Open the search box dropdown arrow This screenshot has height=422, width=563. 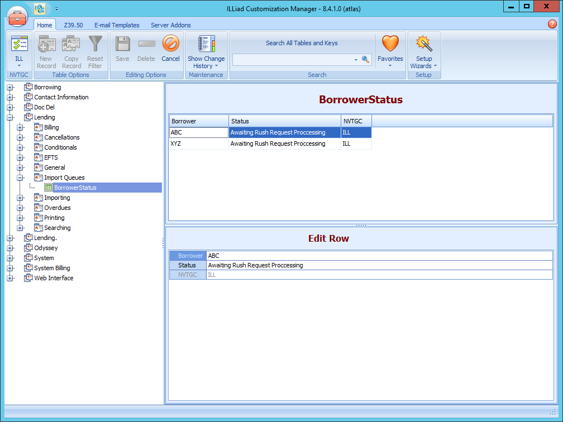coord(356,60)
